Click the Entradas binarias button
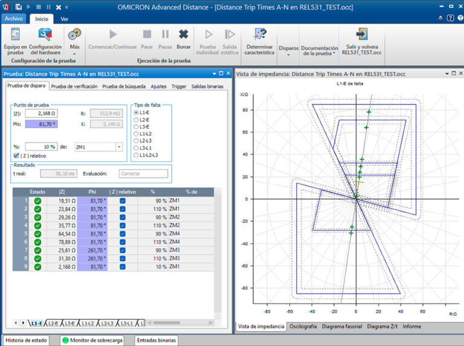Viewport: 464px width, 346px height. click(x=156, y=341)
